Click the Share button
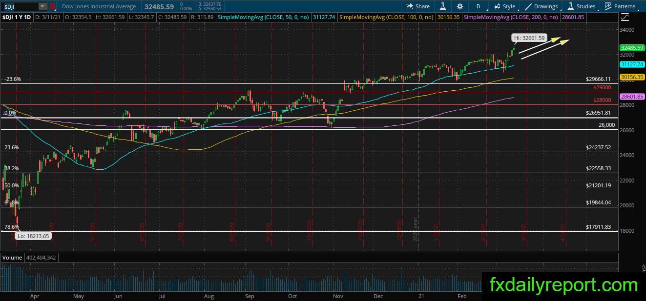This screenshot has height=301, width=646. (x=417, y=6)
